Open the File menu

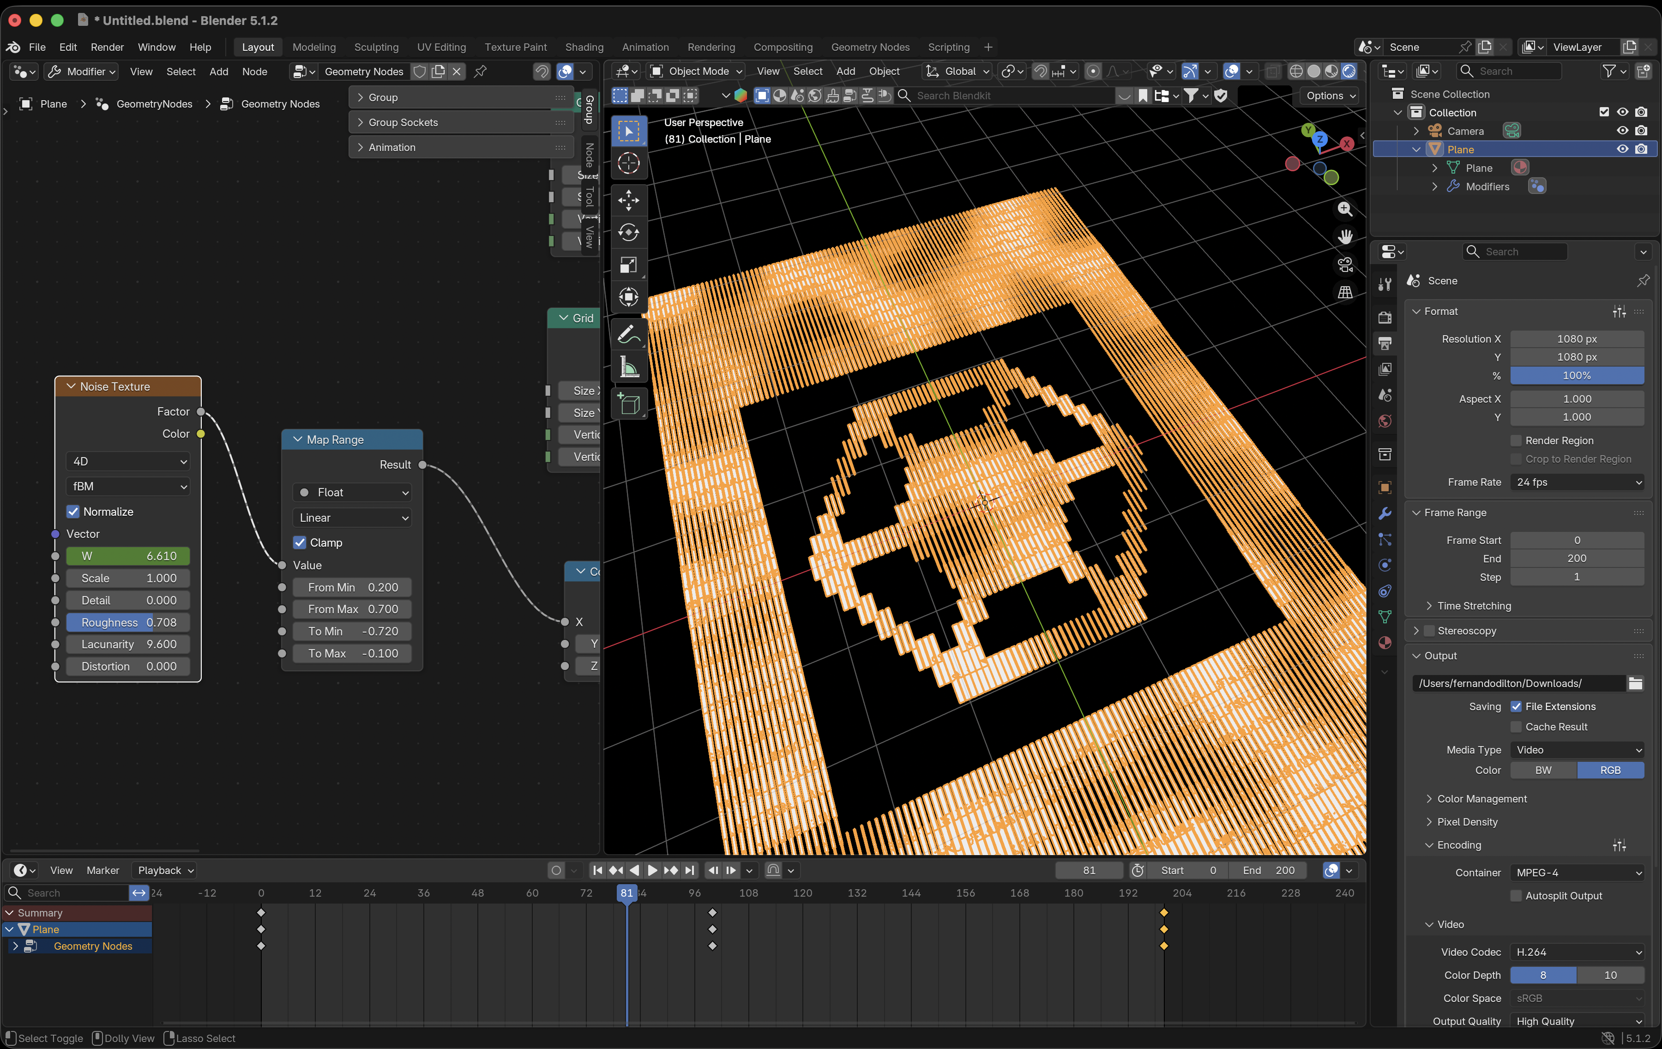click(36, 47)
